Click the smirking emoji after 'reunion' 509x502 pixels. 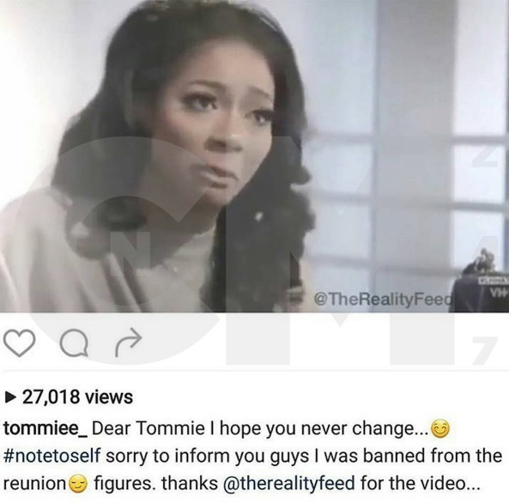point(78,484)
